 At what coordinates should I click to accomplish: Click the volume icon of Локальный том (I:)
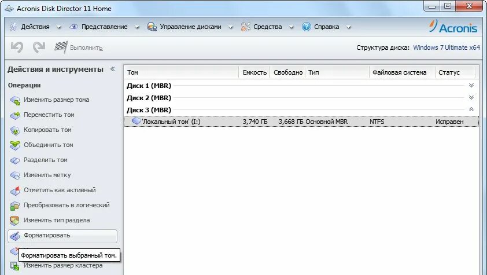136,121
